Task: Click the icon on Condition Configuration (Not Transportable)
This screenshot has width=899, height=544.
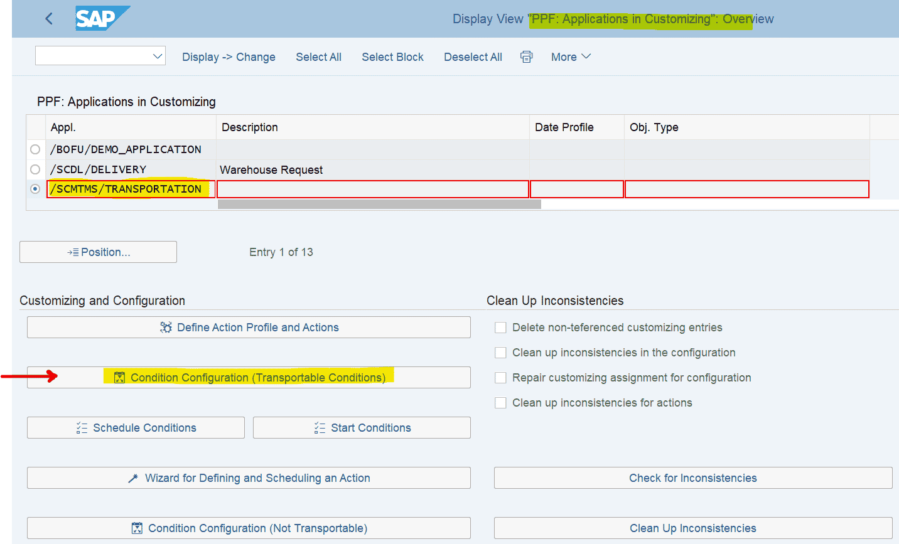Action: 136,528
